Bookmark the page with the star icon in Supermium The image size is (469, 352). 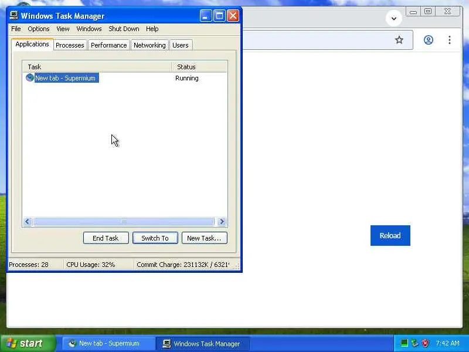[x=399, y=40]
